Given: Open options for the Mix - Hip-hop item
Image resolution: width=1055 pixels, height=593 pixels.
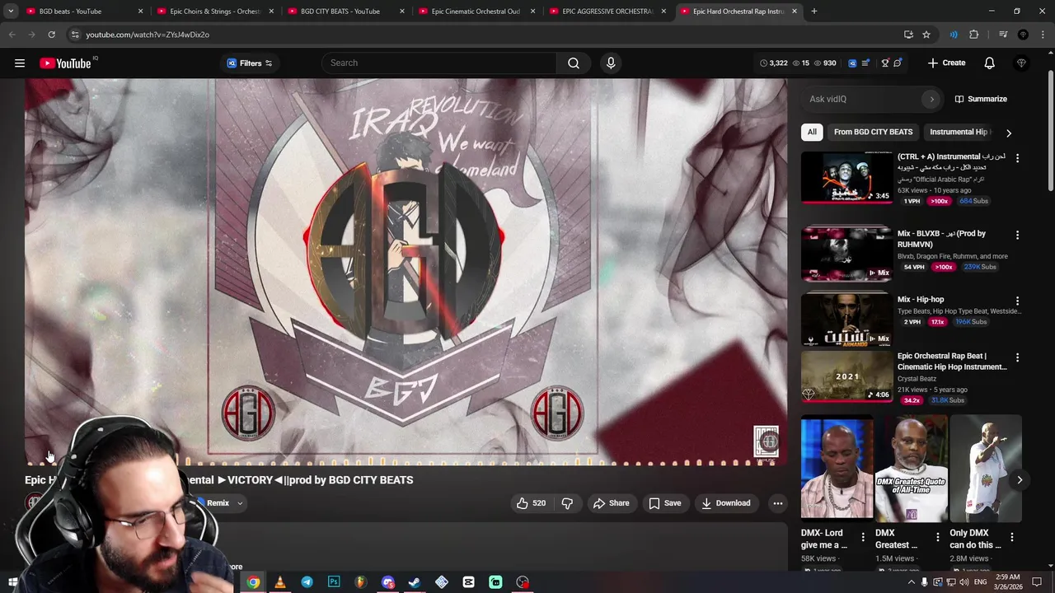Looking at the screenshot, I should point(1017,301).
